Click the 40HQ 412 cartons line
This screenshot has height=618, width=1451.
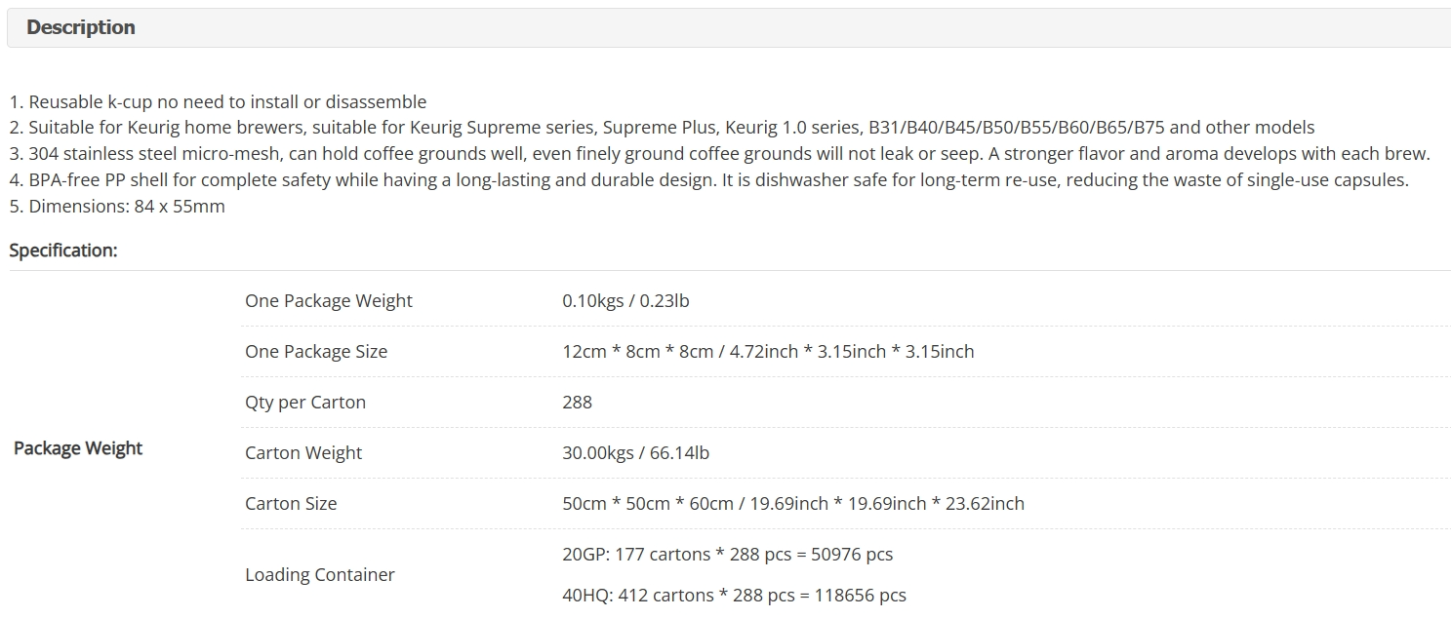pos(734,595)
